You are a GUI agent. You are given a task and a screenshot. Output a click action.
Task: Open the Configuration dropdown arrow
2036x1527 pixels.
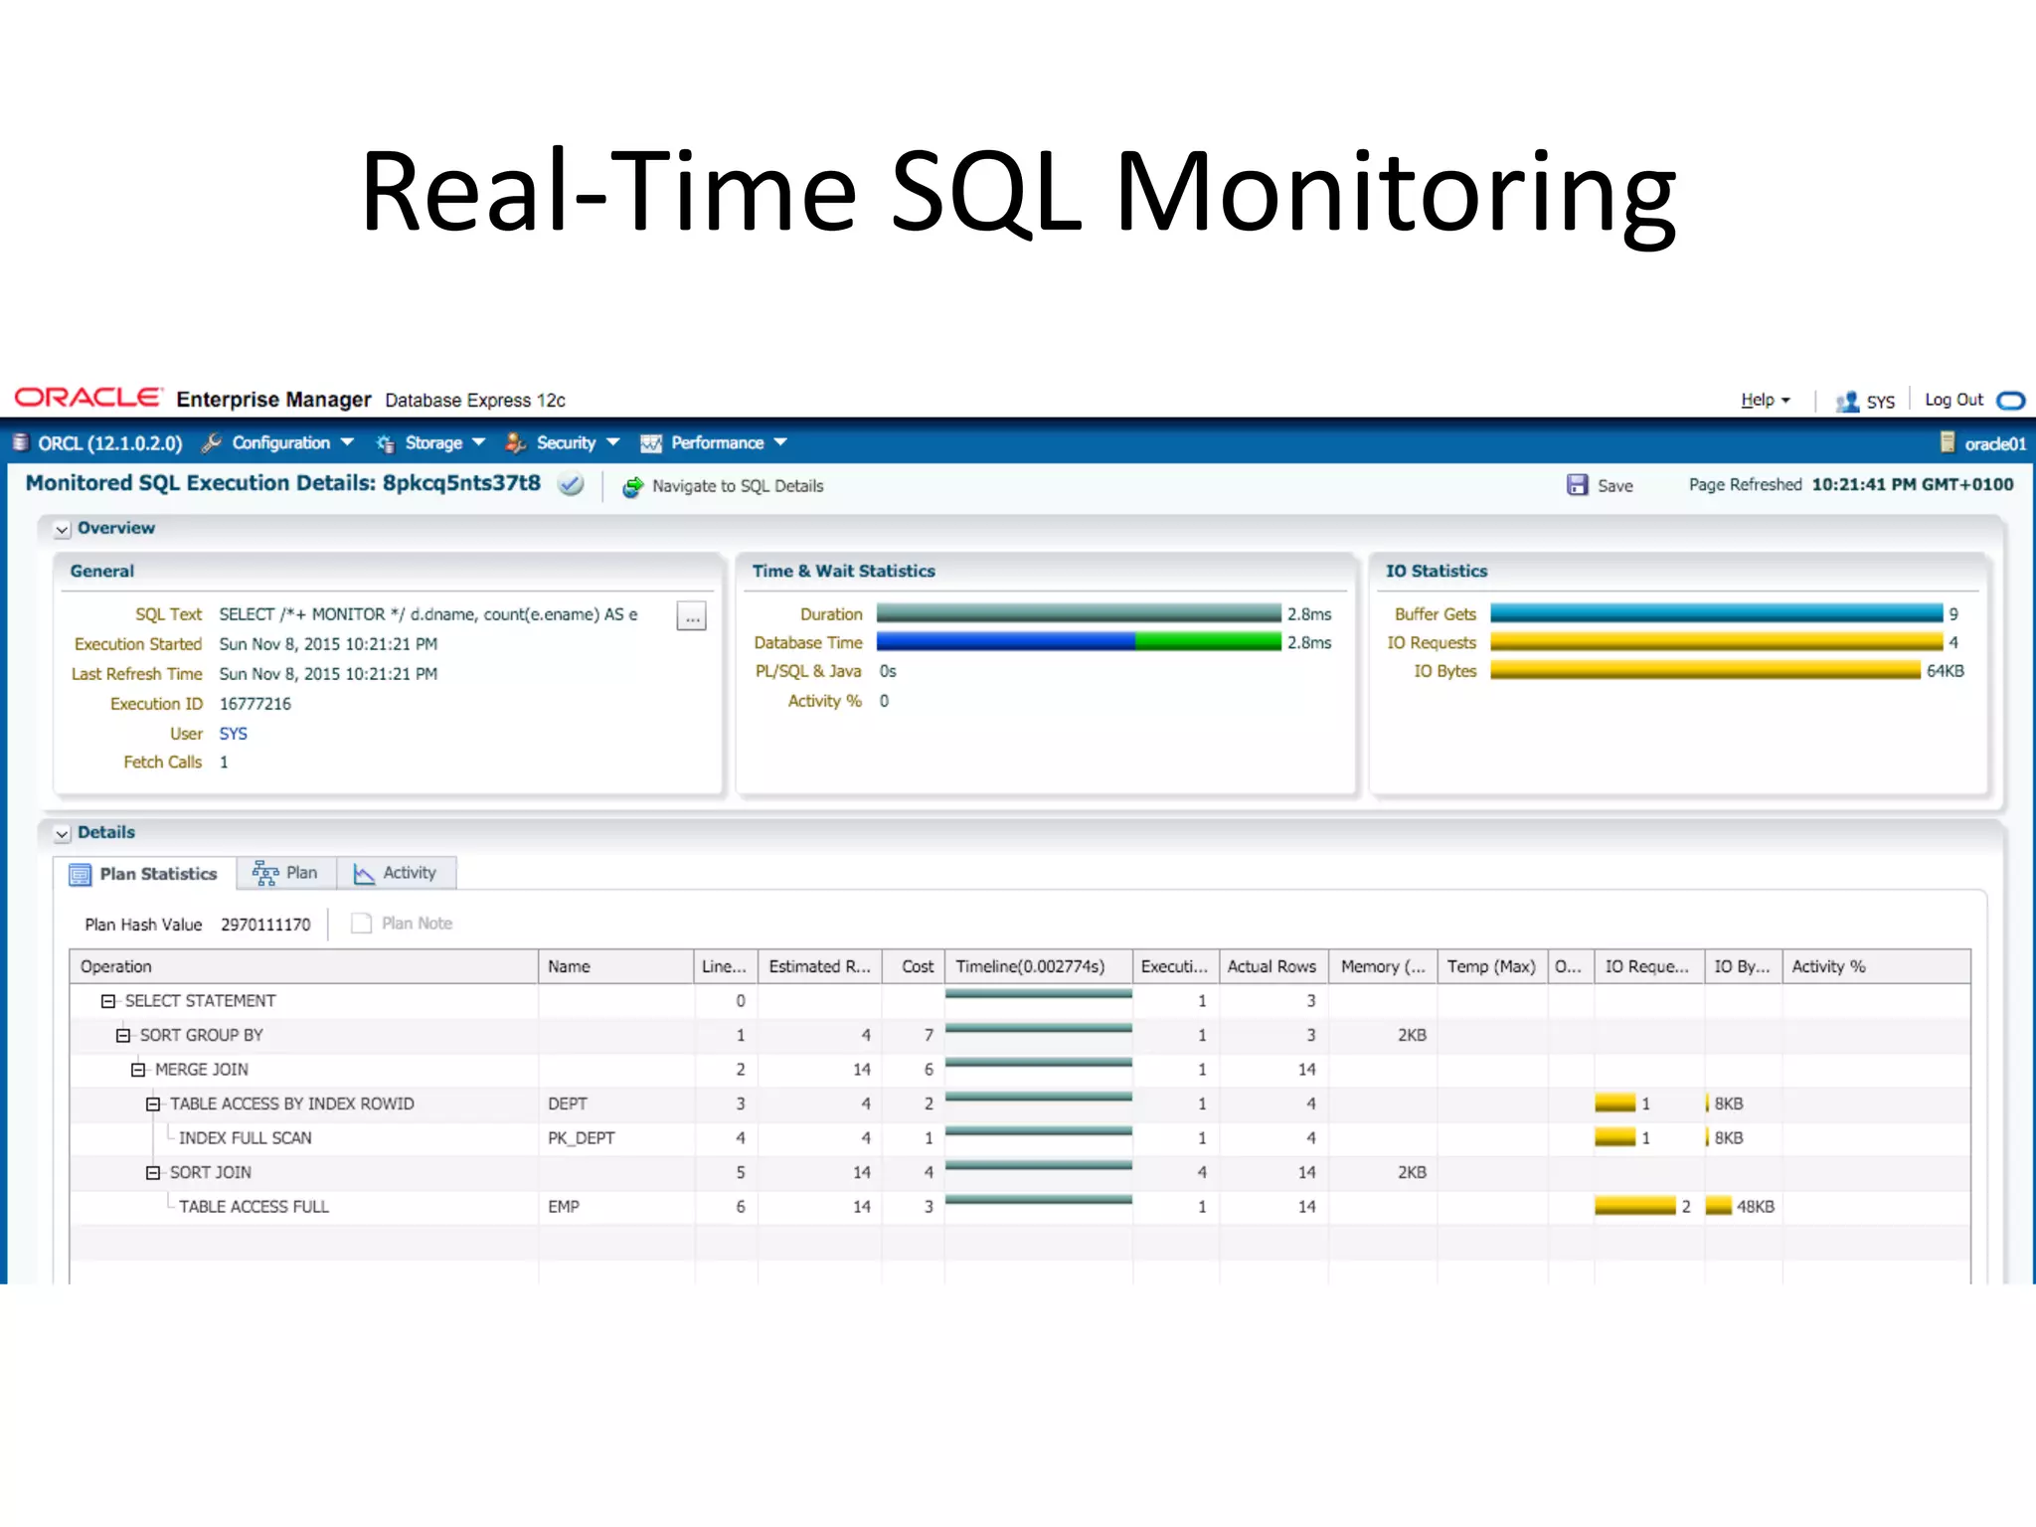click(x=347, y=442)
